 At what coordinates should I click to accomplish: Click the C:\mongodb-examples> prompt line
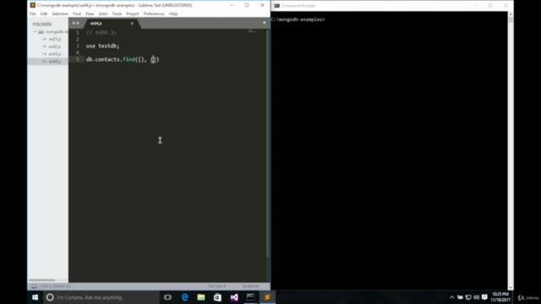[x=298, y=19]
